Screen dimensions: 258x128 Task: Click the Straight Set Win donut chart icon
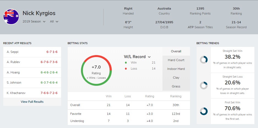[204, 60]
